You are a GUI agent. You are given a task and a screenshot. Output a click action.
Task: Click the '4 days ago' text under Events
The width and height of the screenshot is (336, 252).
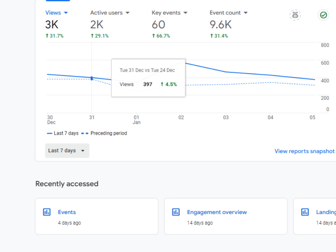[x=70, y=223]
